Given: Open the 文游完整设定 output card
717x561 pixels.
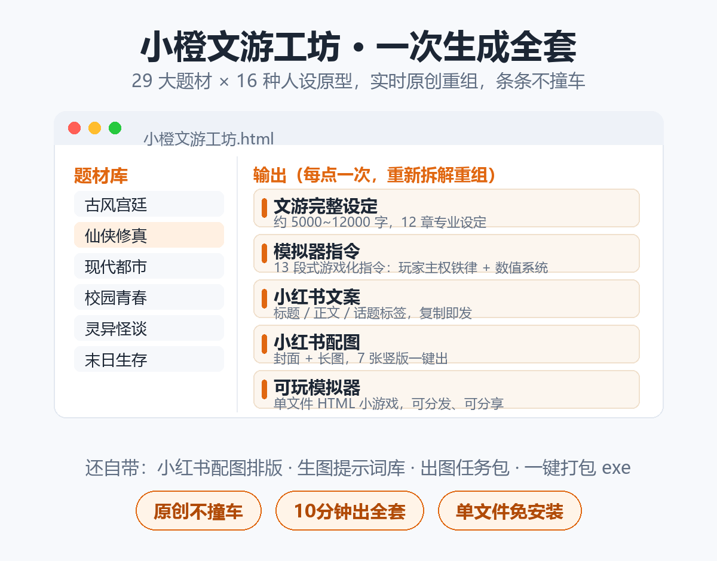Looking at the screenshot, I should [446, 208].
